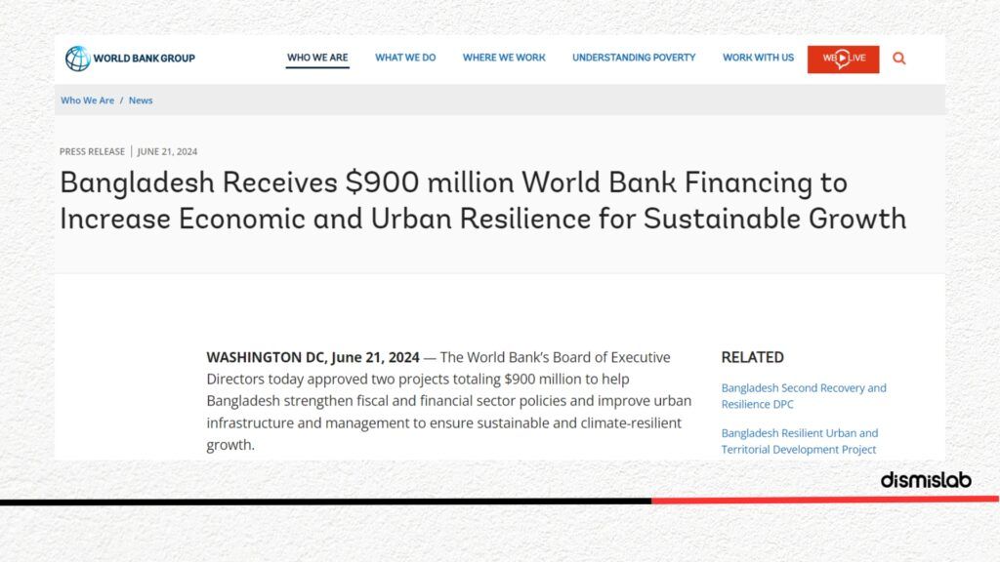
Task: Click the World Bank Group wordmark text
Action: point(145,58)
